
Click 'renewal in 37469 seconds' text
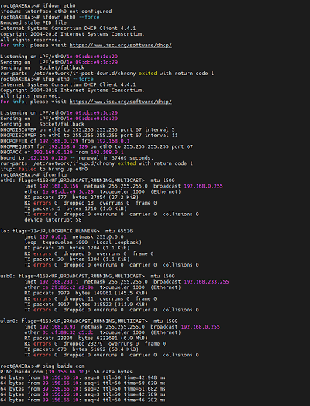click(x=115, y=158)
